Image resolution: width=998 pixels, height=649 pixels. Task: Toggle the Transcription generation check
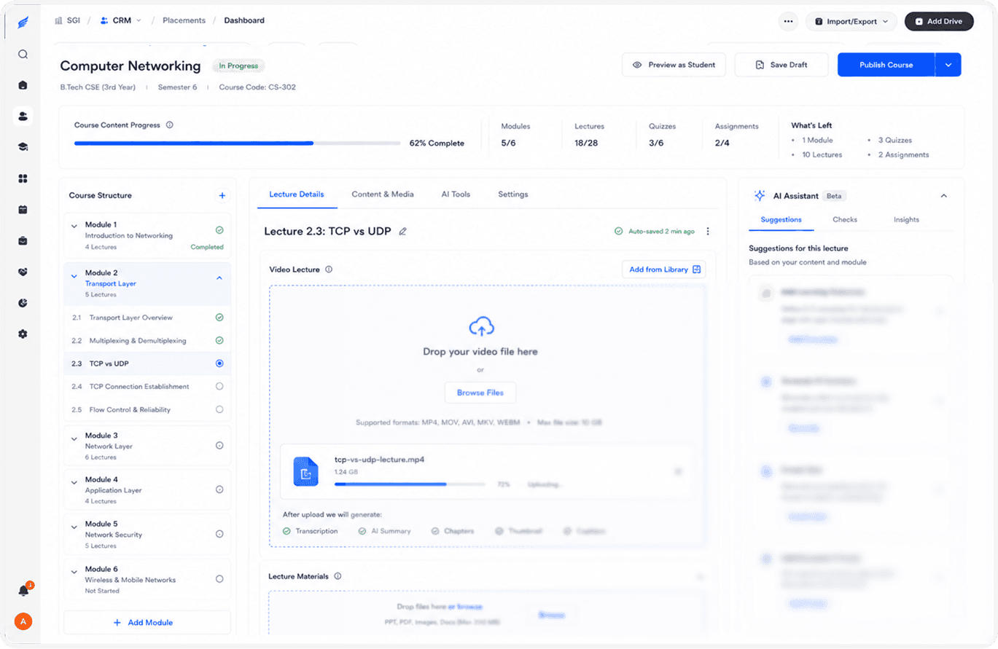(287, 531)
